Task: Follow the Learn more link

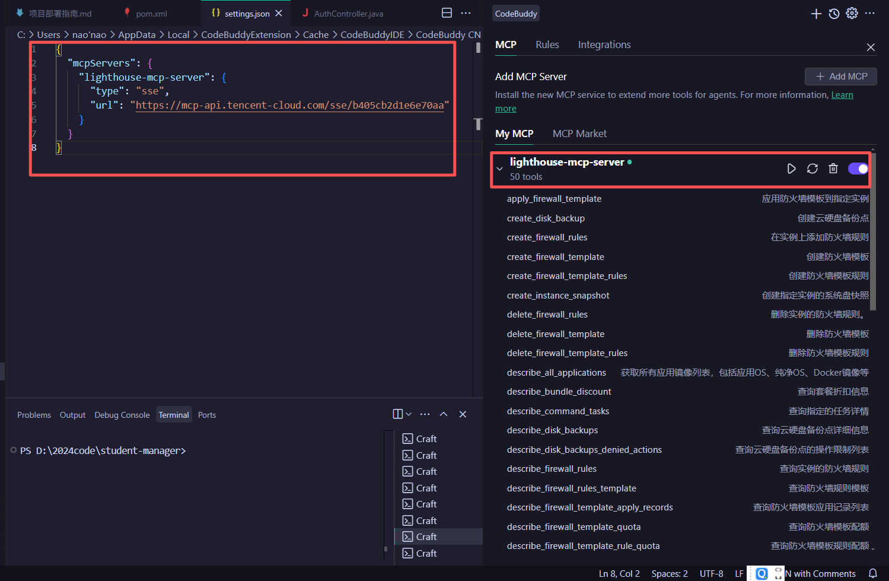Action: [842, 95]
